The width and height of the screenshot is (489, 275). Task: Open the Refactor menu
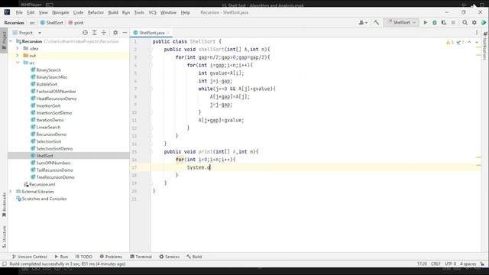pyautogui.click(x=96, y=12)
